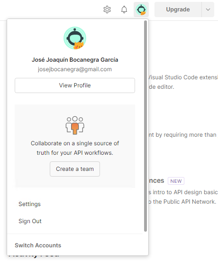The height and width of the screenshot is (263, 218).
Task: Click the account menu vertical scrollbar
Action: [x=145, y=126]
